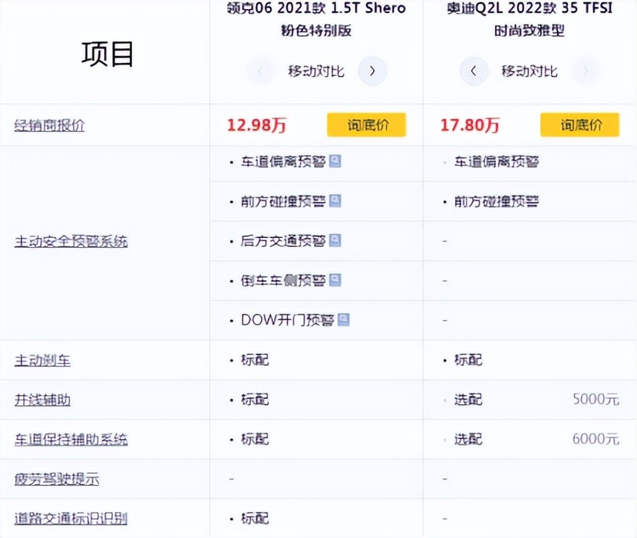Click the 倒车车侧预警 text
This screenshot has height=538, width=637.
pos(283,280)
